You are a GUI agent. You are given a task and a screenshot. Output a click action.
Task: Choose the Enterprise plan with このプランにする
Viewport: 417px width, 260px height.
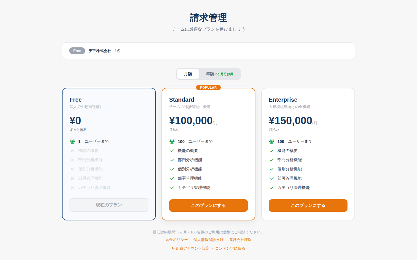click(x=308, y=205)
